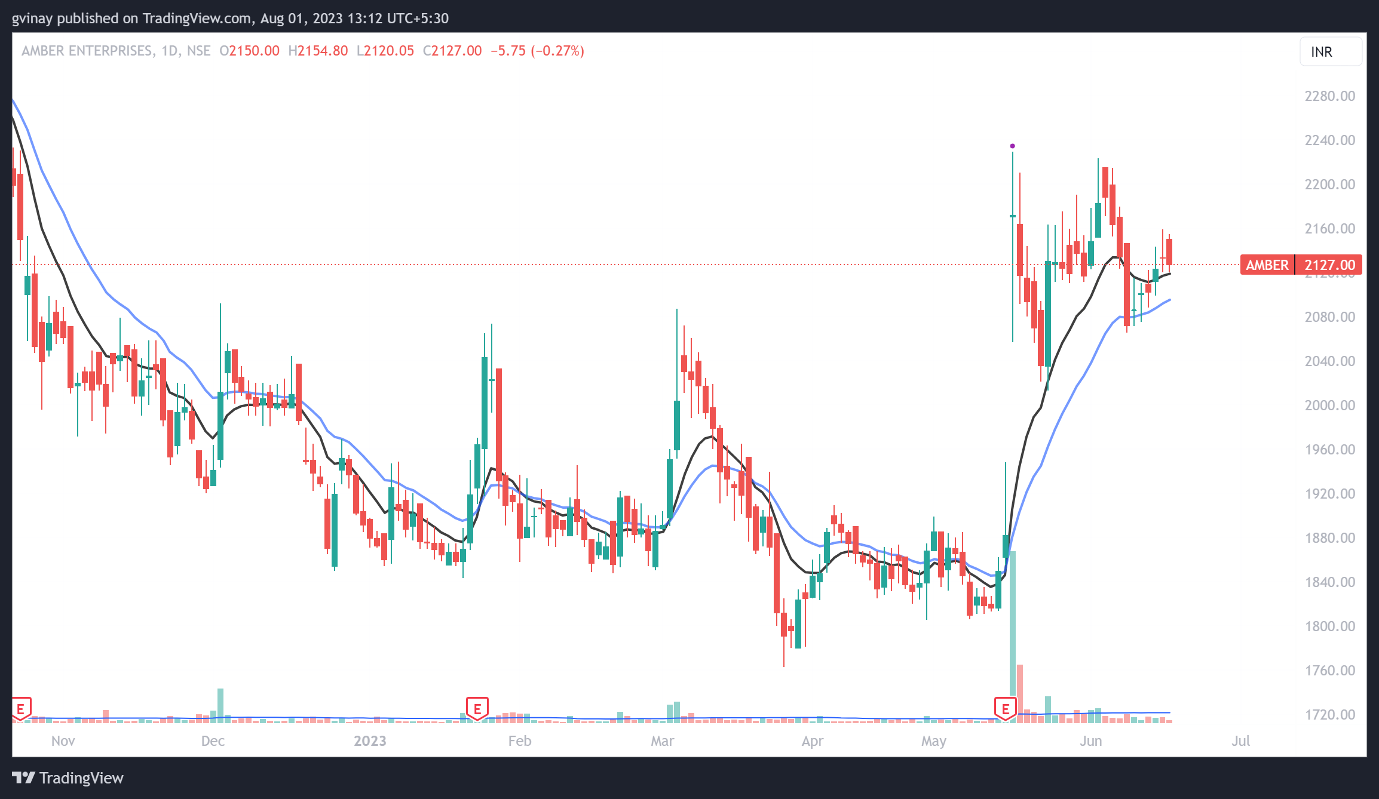
Task: Click the Apr label on time axis
Action: click(812, 741)
